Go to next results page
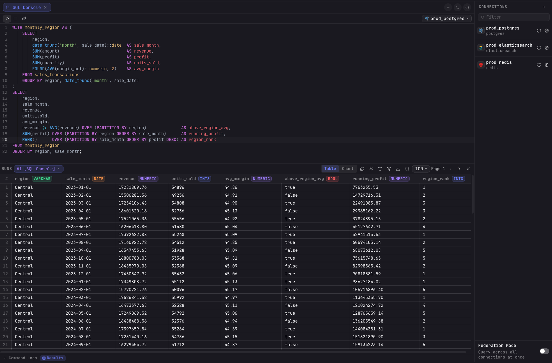 pyautogui.click(x=459, y=169)
